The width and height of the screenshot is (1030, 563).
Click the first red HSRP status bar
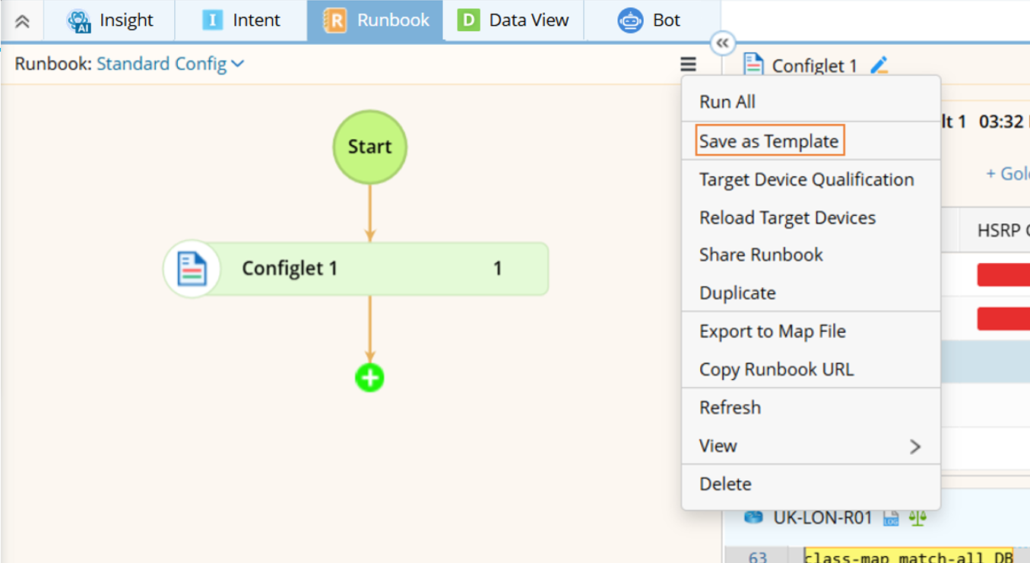(x=1003, y=275)
